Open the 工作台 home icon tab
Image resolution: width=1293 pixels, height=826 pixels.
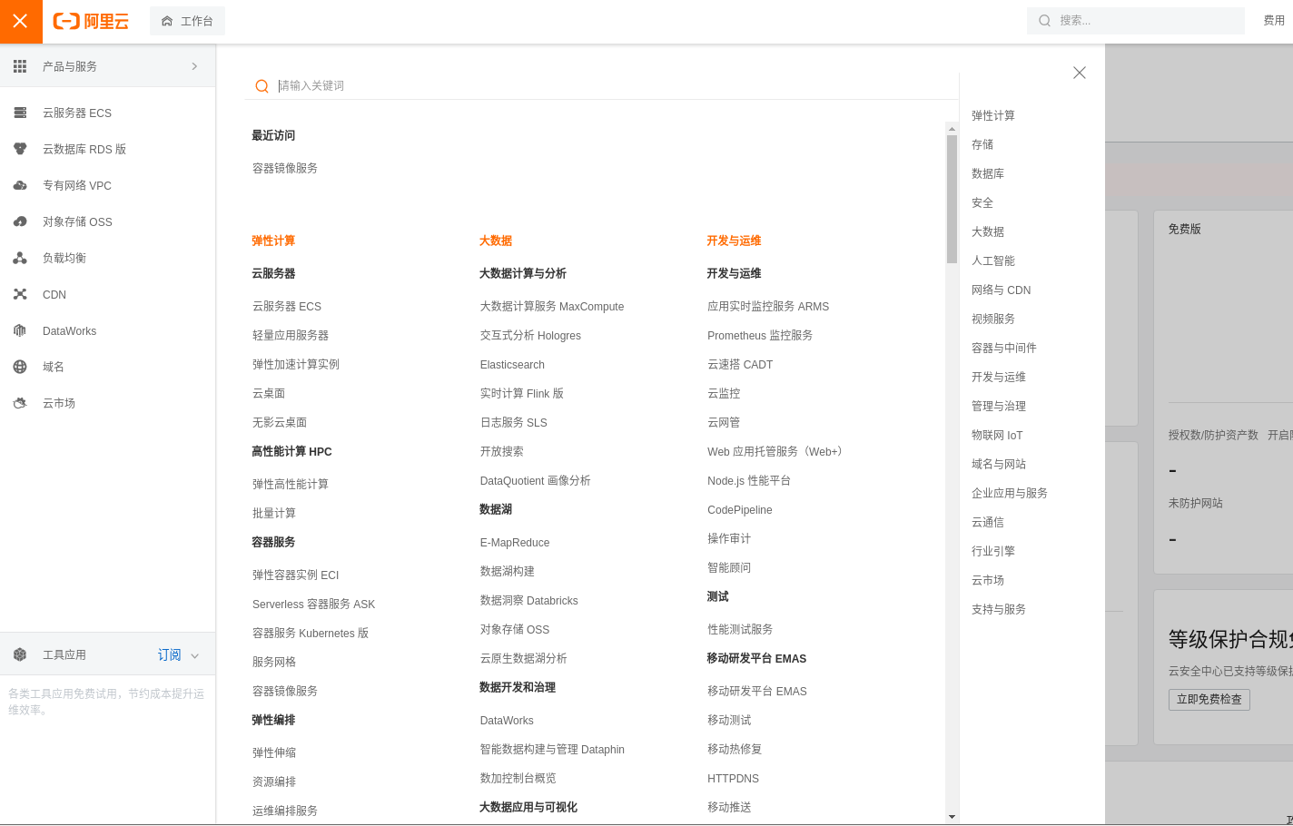pyautogui.click(x=187, y=21)
